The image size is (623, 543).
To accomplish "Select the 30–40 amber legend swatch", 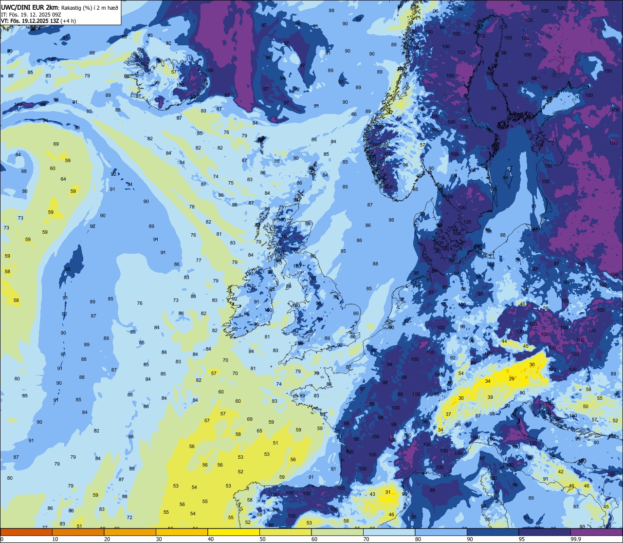I will pos(182,532).
